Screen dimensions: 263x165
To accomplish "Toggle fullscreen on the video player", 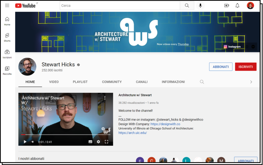I will click(106, 142).
